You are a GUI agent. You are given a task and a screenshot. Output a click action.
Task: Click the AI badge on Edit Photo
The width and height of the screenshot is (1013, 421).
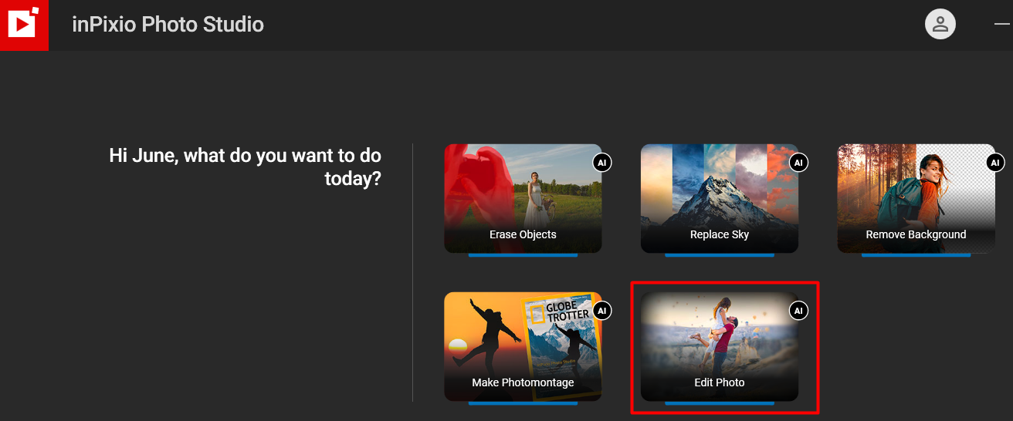click(799, 311)
